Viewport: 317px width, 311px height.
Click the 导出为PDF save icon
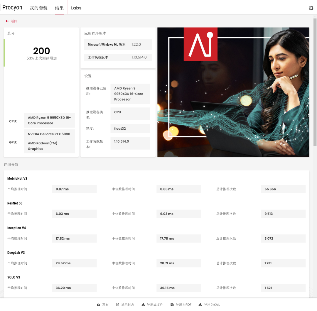point(172,305)
